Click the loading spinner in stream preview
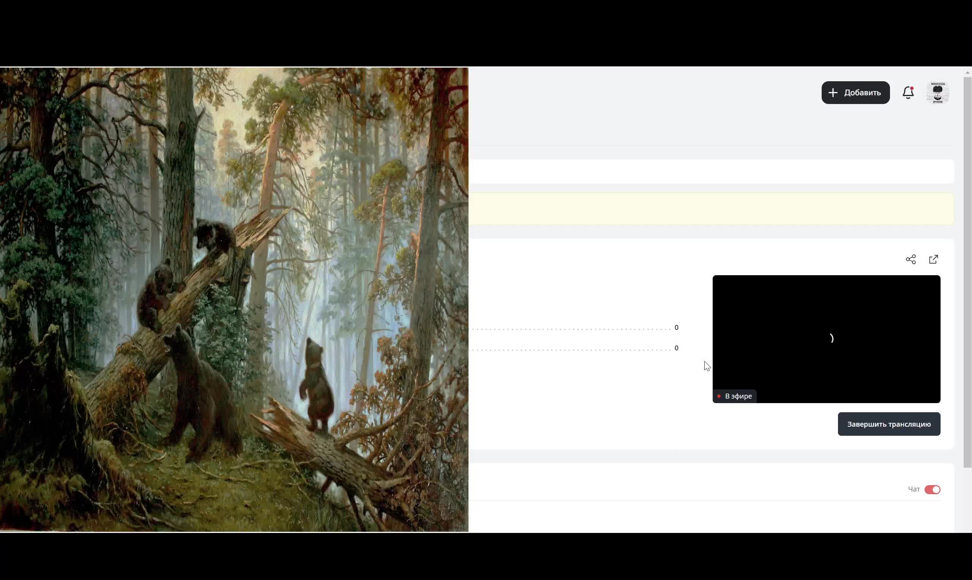The height and width of the screenshot is (580, 972). (x=831, y=339)
